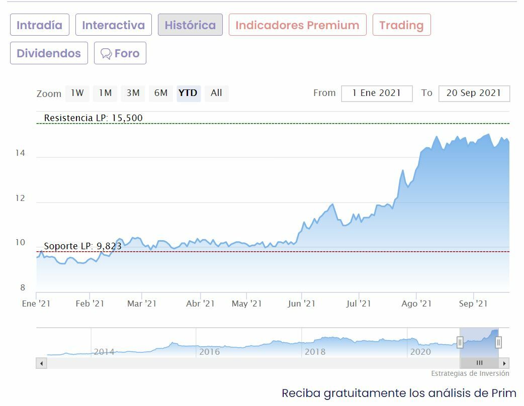This screenshot has height=406, width=524.
Task: Go to the Trading tab
Action: (x=401, y=25)
